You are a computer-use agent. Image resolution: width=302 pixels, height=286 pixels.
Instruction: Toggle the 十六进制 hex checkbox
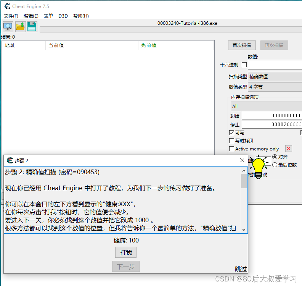[x=244, y=65]
